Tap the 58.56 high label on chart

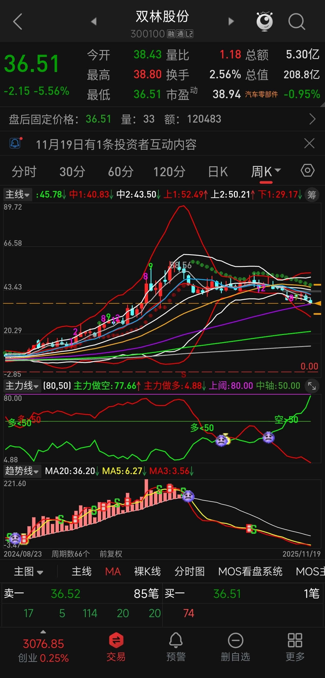point(181,265)
